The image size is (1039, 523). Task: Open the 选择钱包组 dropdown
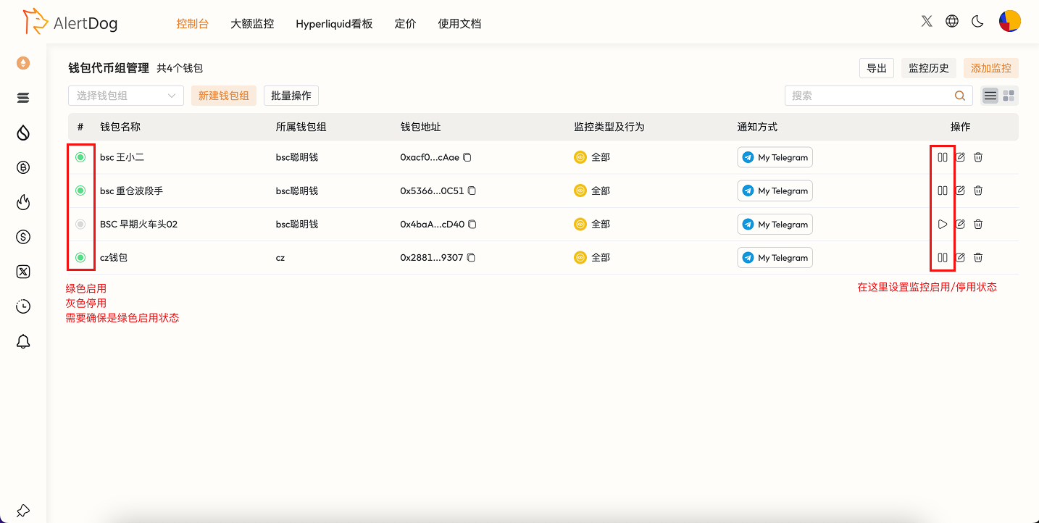pos(125,95)
